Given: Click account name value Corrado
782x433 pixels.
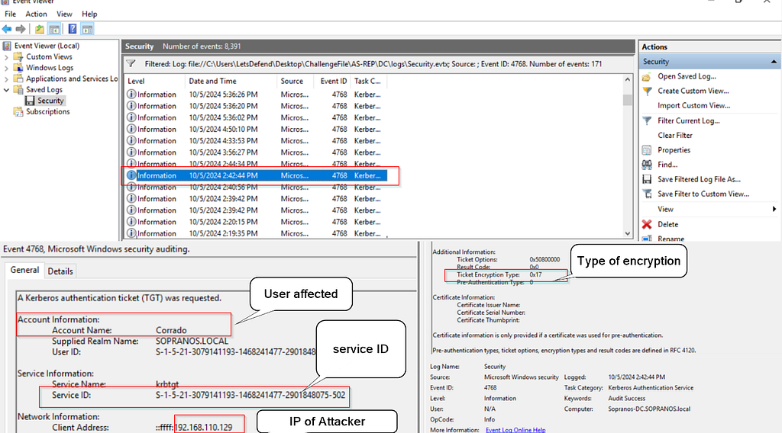Looking at the screenshot, I should 171,331.
